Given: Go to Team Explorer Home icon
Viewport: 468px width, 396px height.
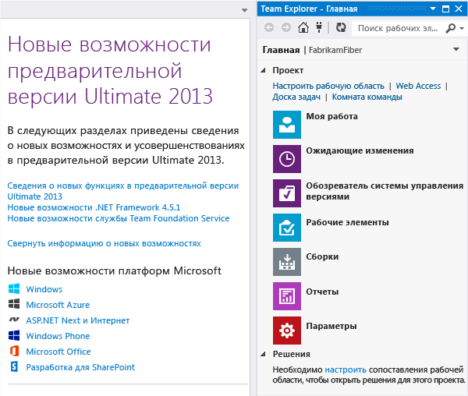Looking at the screenshot, I should (303, 28).
